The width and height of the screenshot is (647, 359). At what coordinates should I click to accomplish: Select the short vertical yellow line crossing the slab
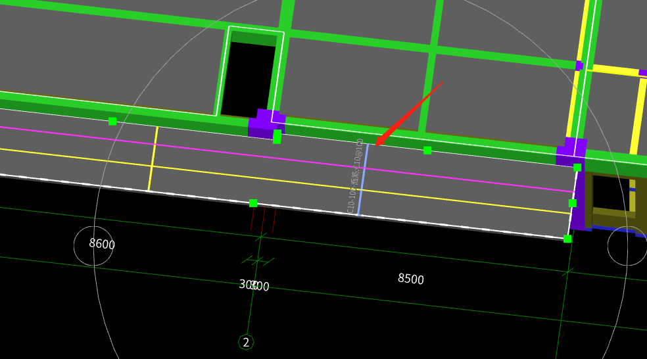tap(153, 159)
